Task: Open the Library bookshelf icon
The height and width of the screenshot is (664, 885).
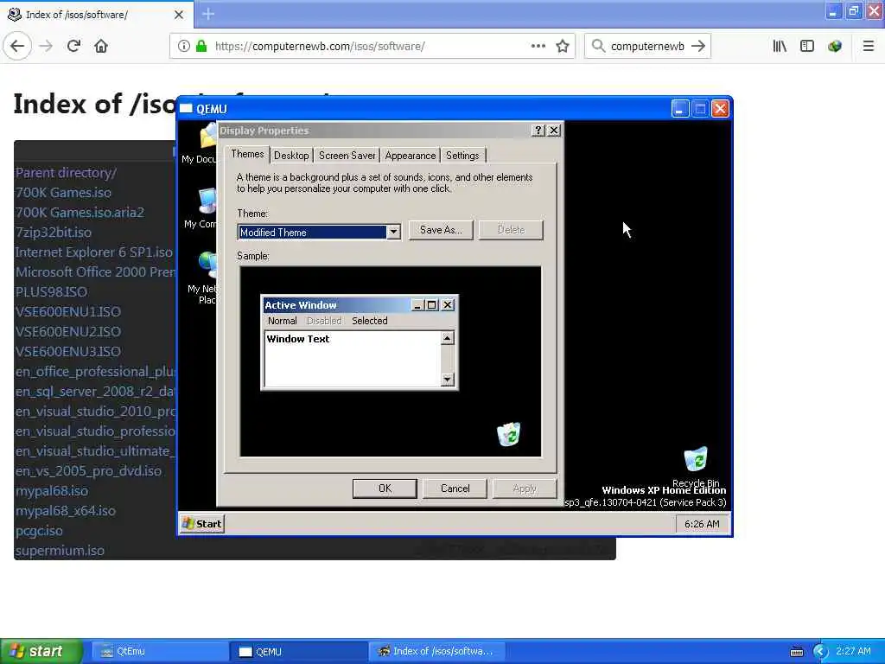Action: point(780,46)
